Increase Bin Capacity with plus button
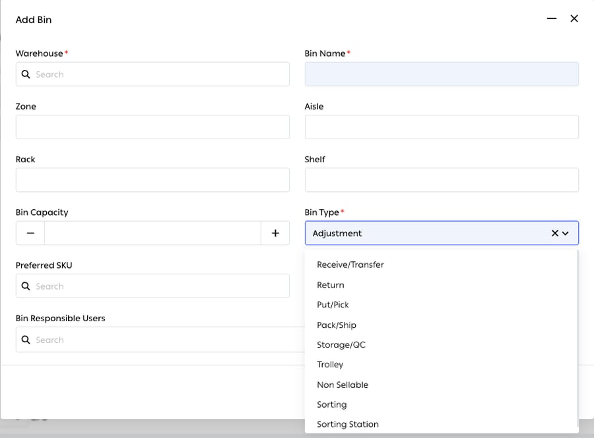The width and height of the screenshot is (594, 438). point(275,233)
